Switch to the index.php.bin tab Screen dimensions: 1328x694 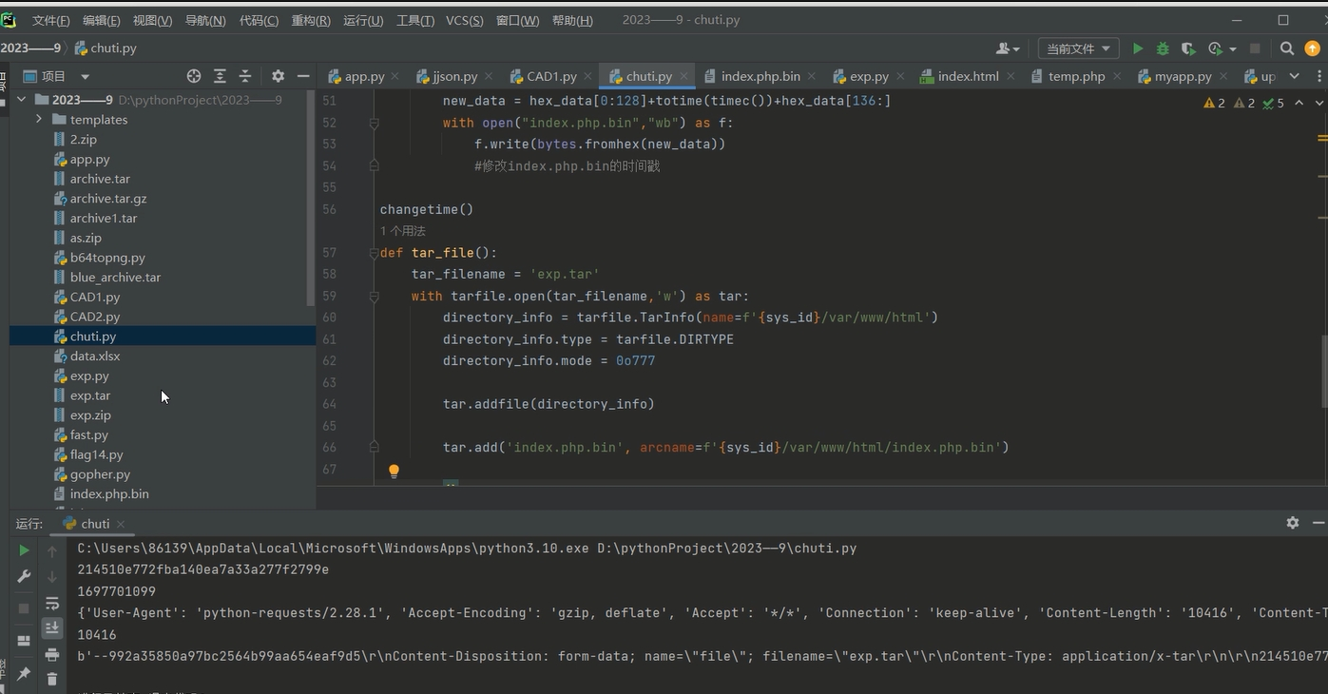760,76
